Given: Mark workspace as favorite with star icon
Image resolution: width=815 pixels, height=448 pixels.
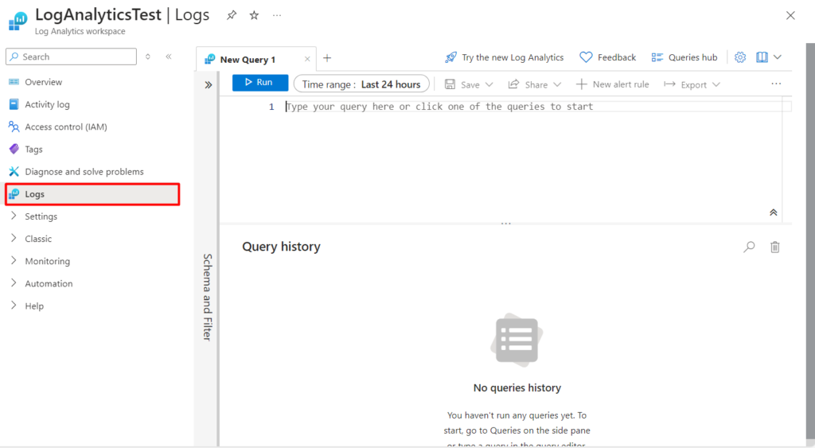Looking at the screenshot, I should (254, 16).
